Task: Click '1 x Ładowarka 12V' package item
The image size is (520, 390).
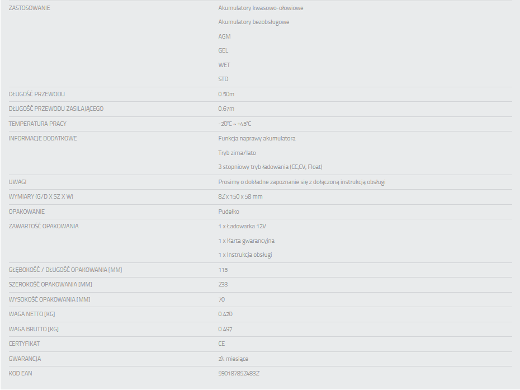Action: pos(242,226)
